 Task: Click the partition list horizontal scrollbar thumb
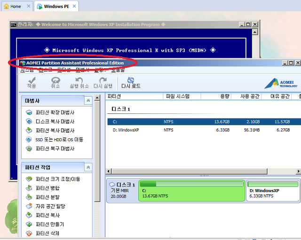(189, 171)
